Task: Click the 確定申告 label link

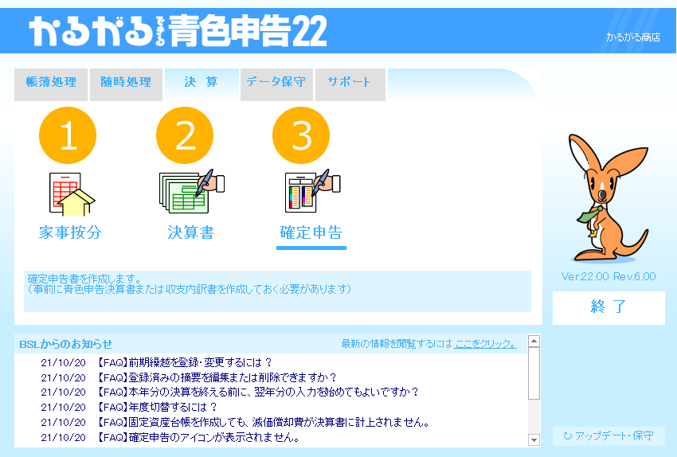Action: (x=311, y=232)
